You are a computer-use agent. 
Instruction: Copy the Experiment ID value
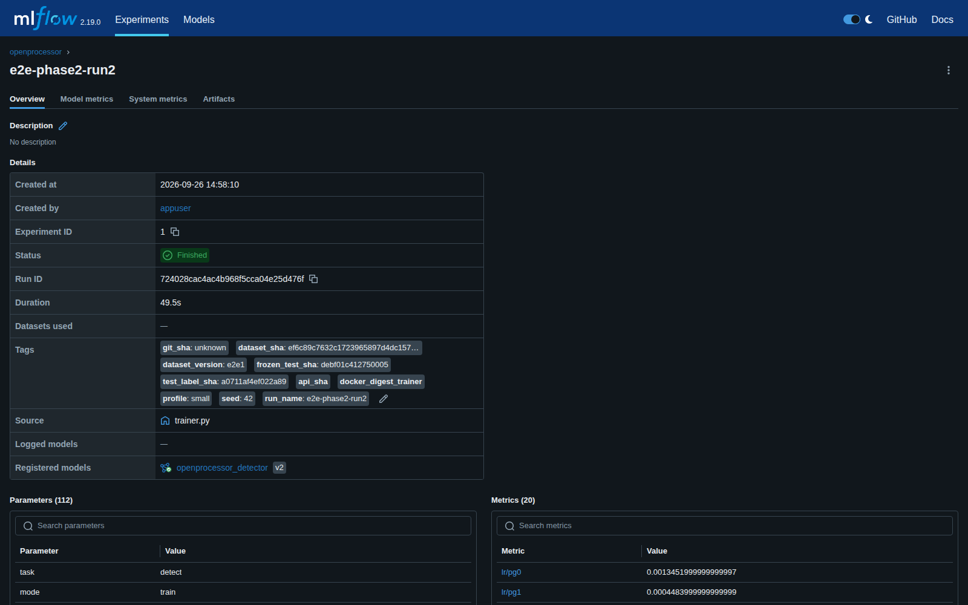tap(175, 232)
